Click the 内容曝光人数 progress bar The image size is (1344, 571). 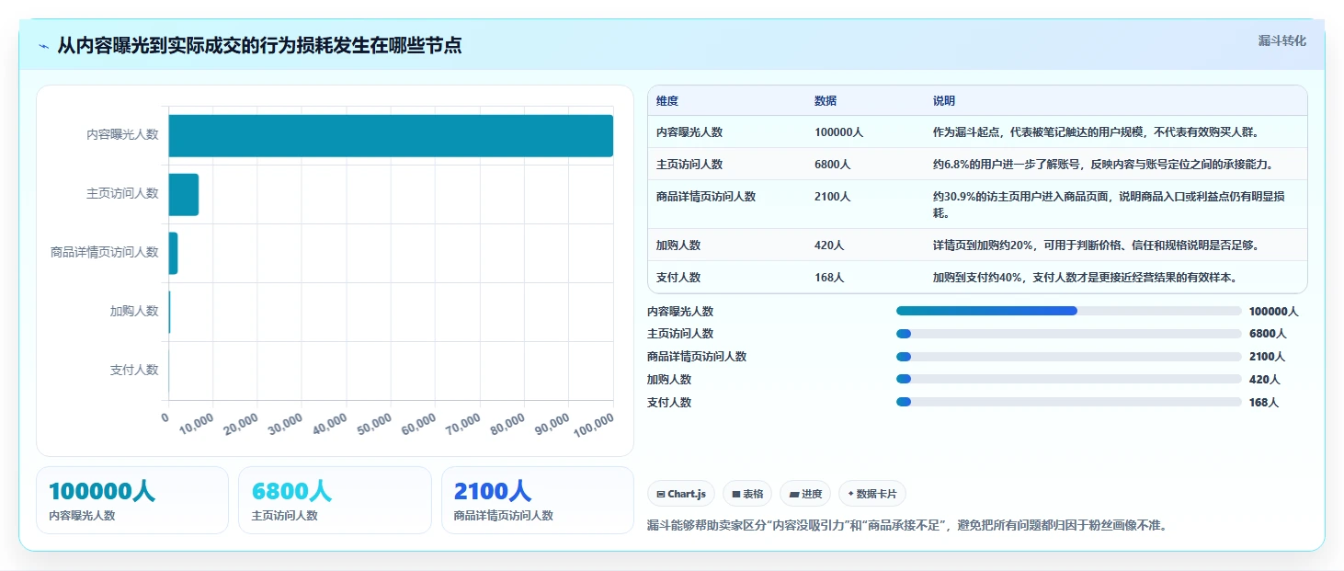click(1069, 311)
